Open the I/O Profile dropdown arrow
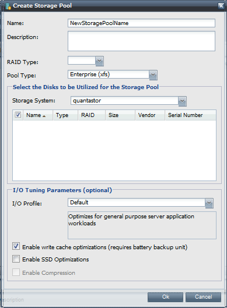The width and height of the screenshot is (227, 308). [209, 203]
